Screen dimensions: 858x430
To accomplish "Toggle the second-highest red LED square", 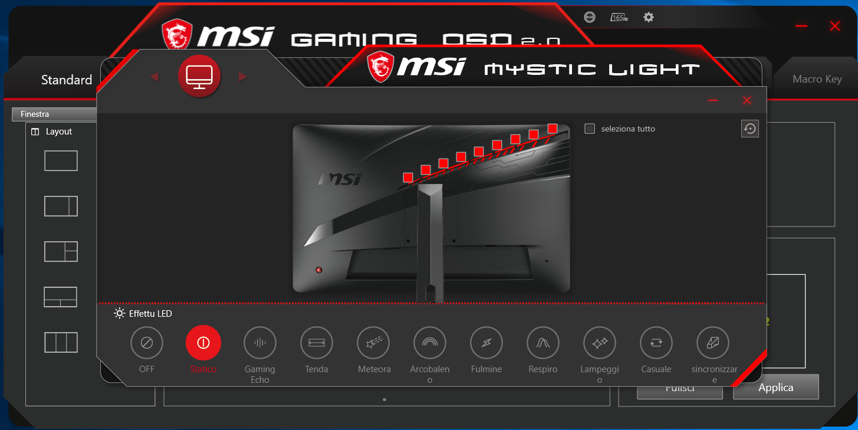I will click(534, 134).
